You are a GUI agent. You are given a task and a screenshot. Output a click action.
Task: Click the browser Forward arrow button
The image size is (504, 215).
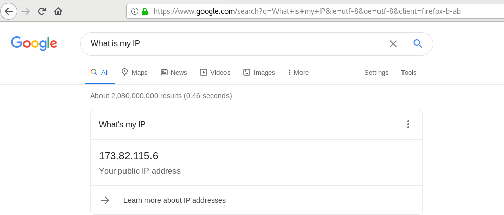tap(26, 11)
